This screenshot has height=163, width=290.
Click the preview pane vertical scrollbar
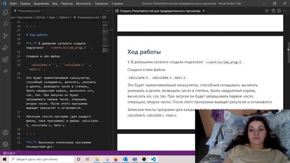coord(289,53)
